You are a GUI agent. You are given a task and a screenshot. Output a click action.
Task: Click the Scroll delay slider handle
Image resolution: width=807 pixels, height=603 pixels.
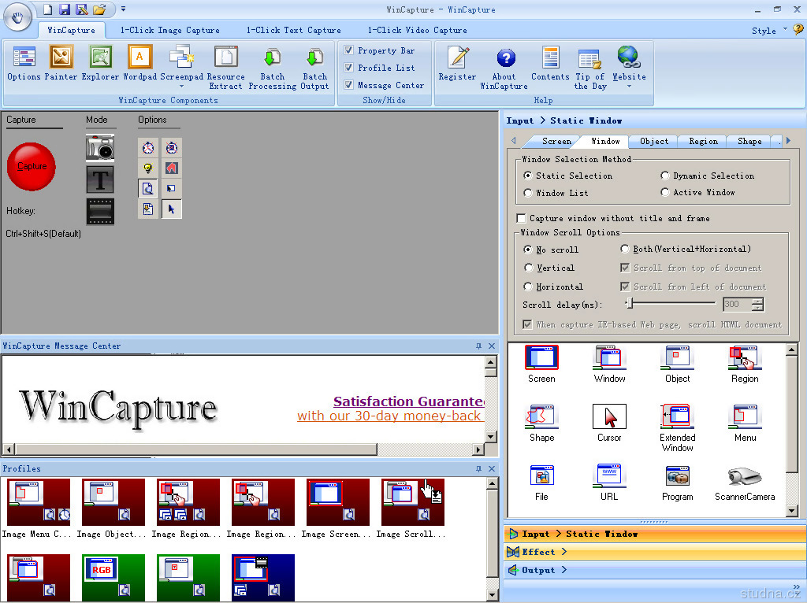pos(629,304)
